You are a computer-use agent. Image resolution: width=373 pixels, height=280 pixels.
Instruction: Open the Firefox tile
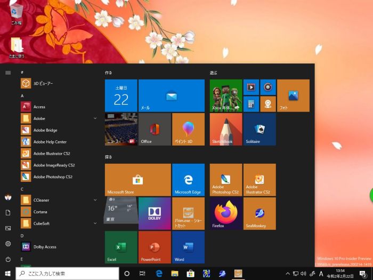click(x=226, y=213)
